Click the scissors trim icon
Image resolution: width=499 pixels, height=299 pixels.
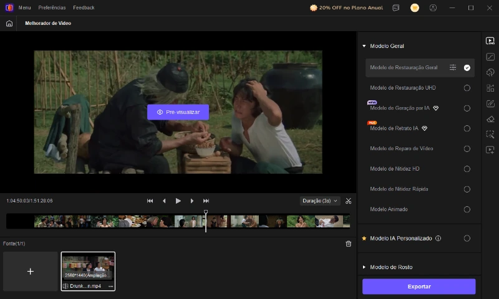[x=349, y=201]
